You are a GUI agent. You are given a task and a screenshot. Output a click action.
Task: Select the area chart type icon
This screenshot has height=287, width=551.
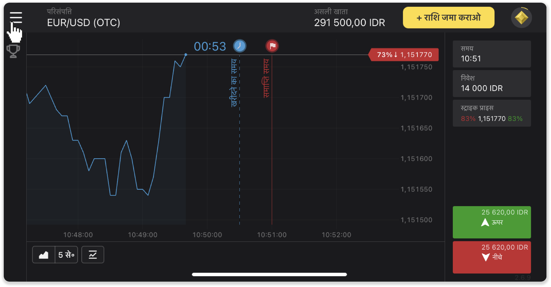(44, 255)
